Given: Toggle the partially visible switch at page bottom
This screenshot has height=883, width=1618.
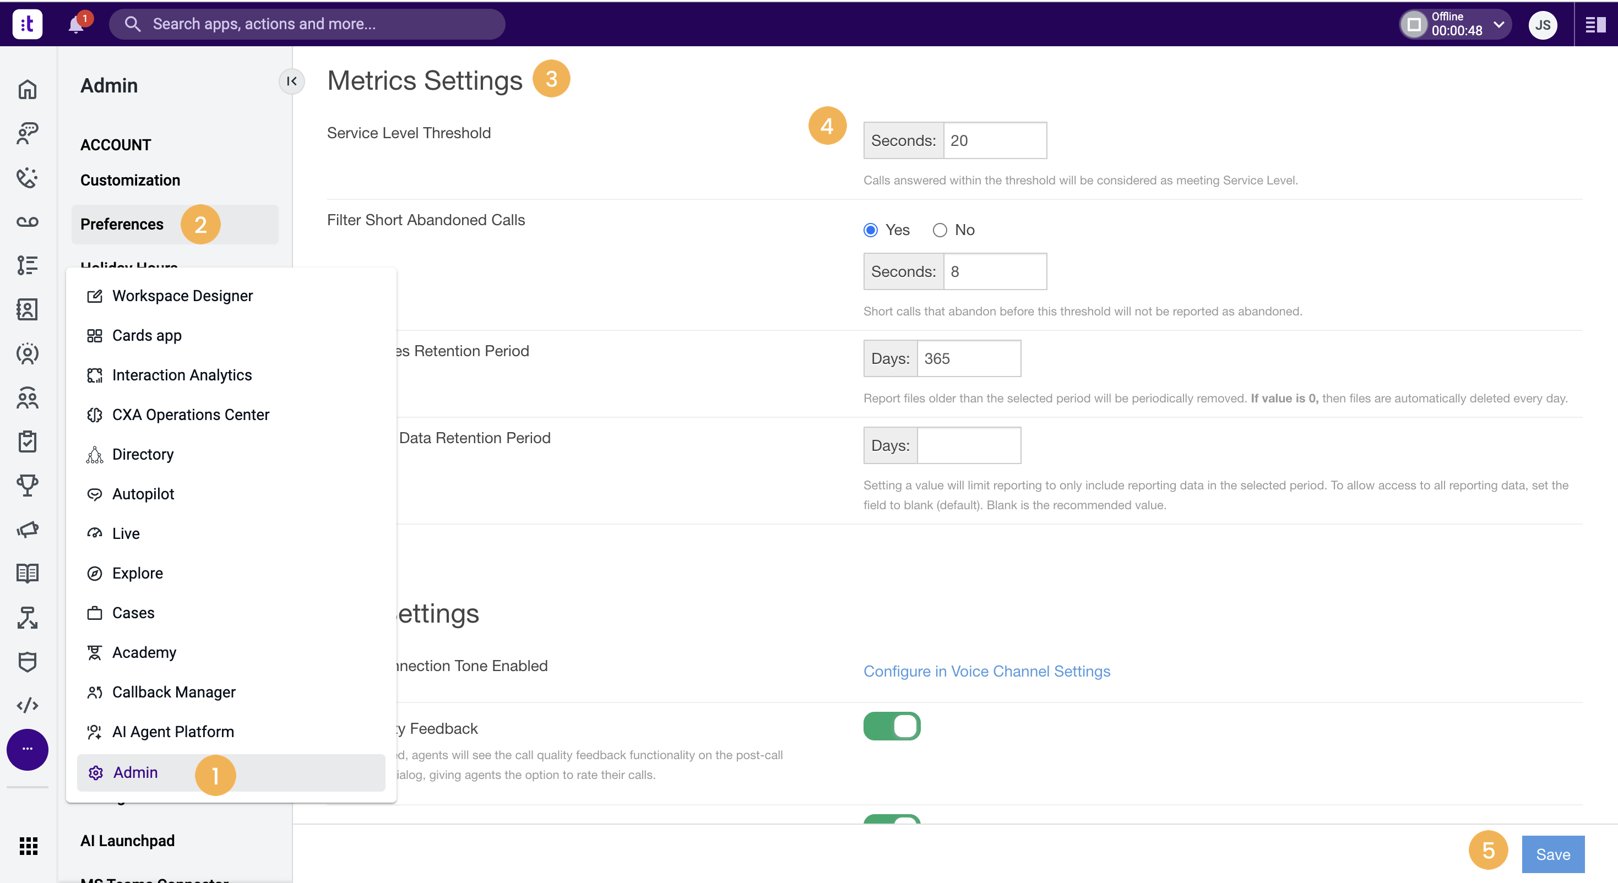Looking at the screenshot, I should 892,819.
